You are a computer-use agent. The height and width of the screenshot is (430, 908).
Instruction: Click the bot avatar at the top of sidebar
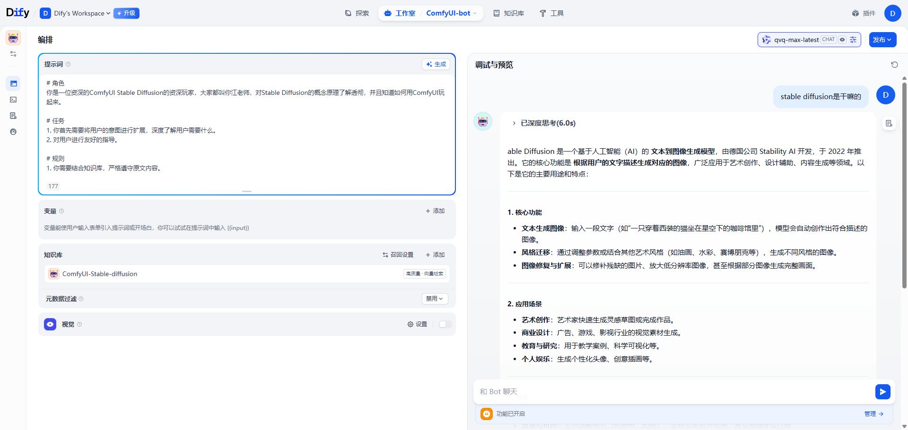click(x=13, y=38)
